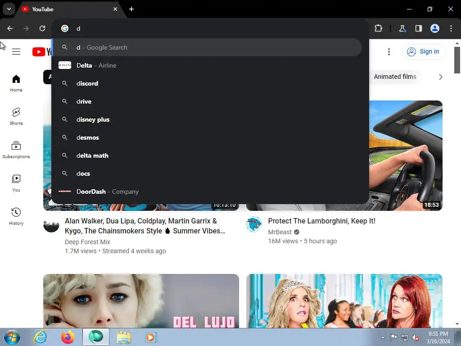The height and width of the screenshot is (346, 461).
Task: Open the You sidebar item
Action: point(16,183)
